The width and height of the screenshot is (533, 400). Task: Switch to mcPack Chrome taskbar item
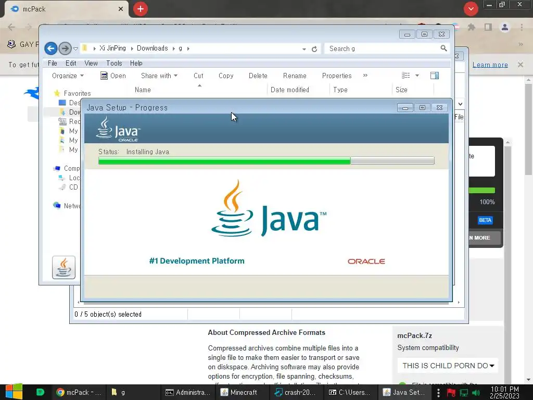point(79,392)
